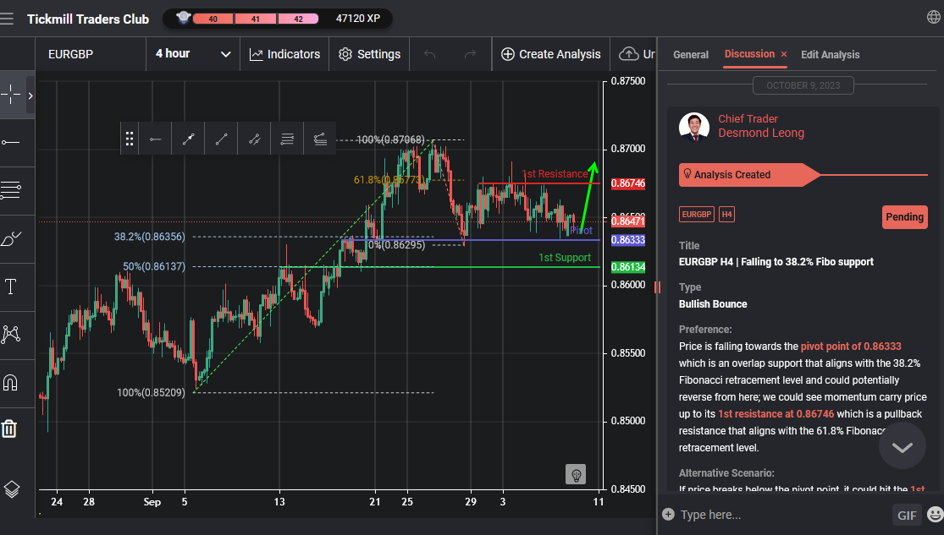This screenshot has width=944, height=535.
Task: Open the layers object tree
Action: tap(12, 489)
